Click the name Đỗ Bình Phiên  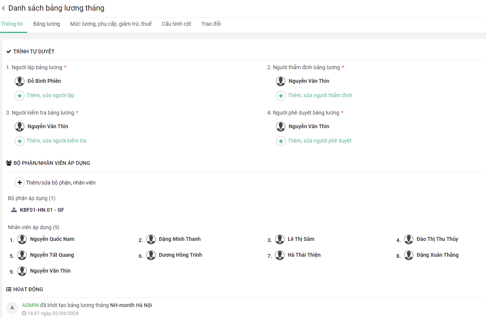click(44, 81)
